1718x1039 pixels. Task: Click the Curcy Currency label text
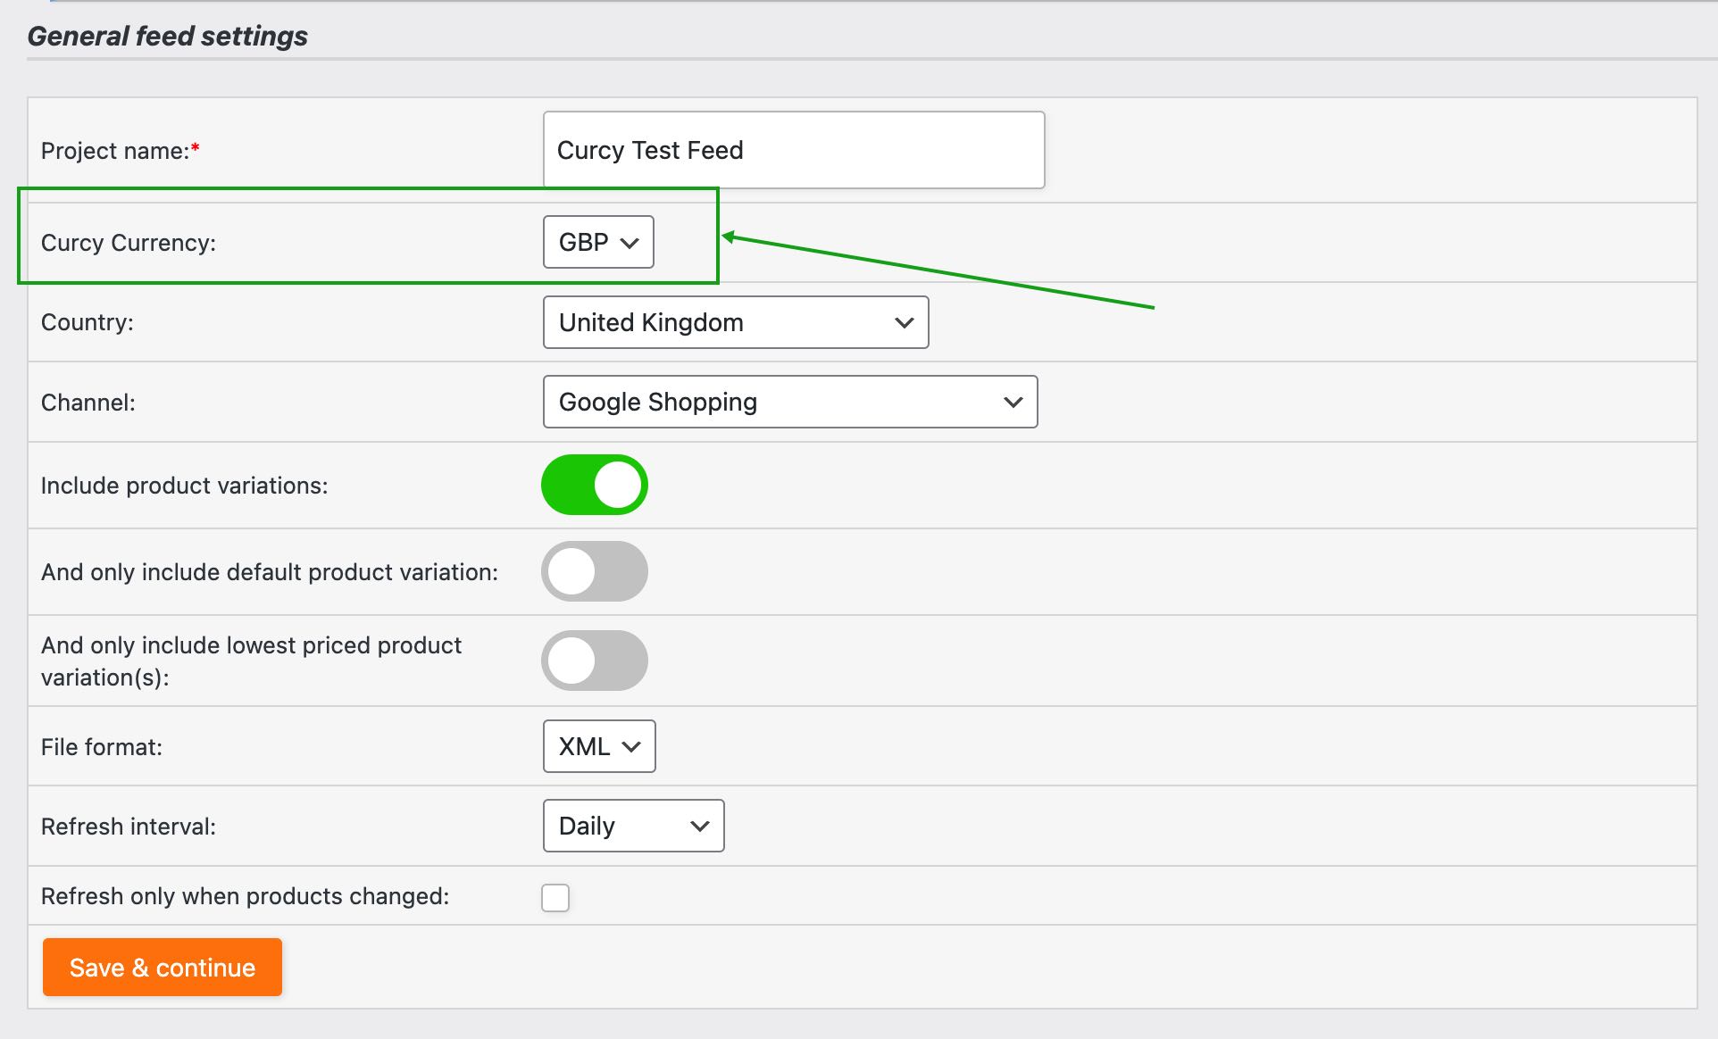[129, 243]
